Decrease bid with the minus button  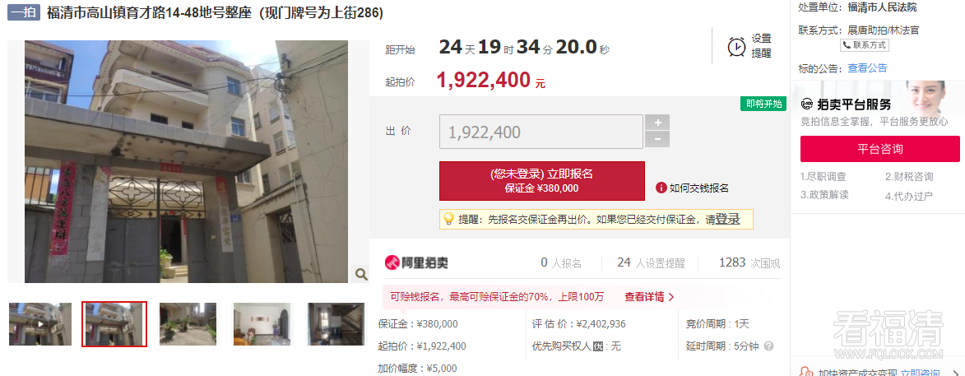point(657,140)
